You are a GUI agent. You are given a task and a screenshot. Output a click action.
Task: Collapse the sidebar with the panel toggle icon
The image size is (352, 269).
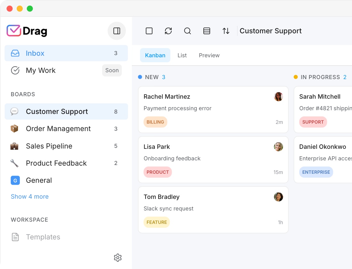[117, 31]
